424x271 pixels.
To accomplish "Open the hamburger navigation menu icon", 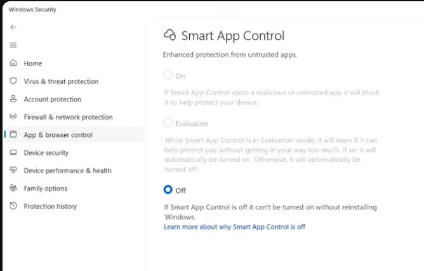I will click(x=13, y=45).
